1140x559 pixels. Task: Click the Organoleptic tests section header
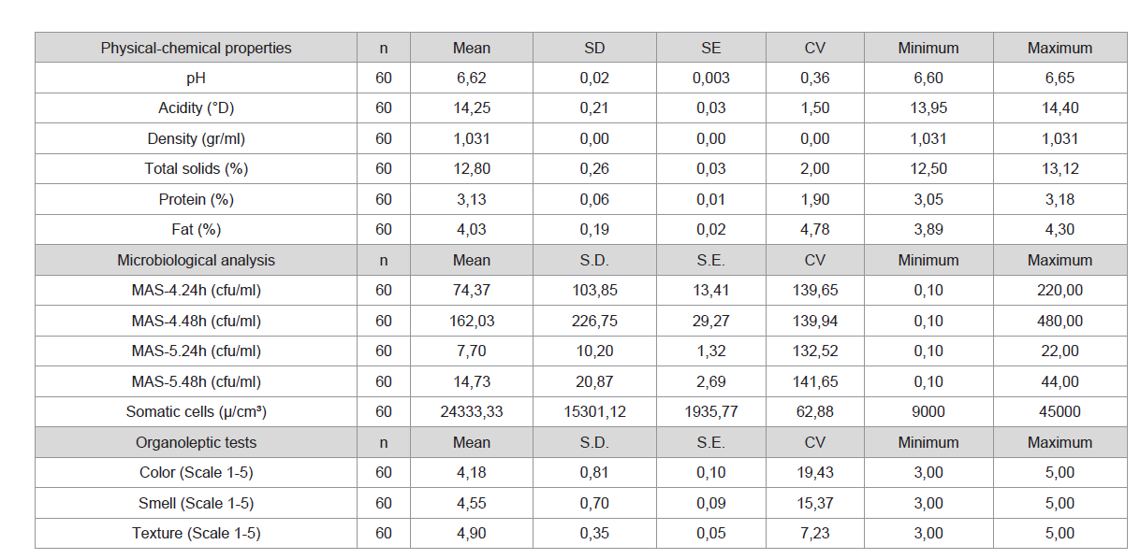click(x=196, y=442)
